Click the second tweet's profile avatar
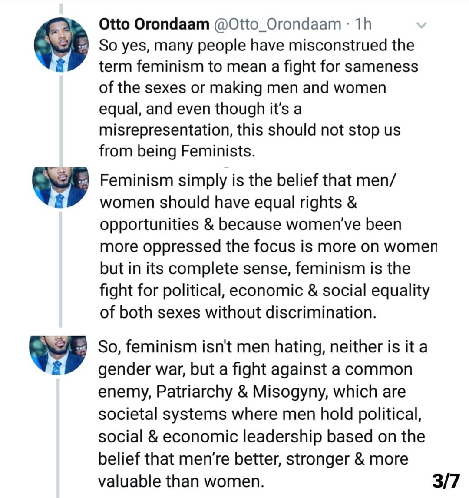 pyautogui.click(x=60, y=187)
